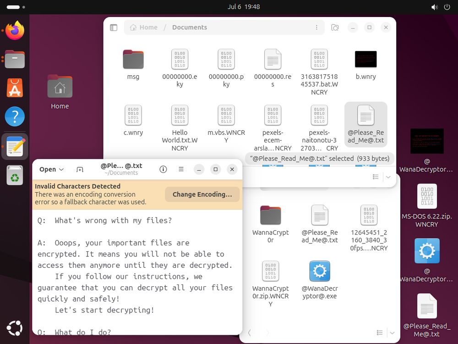The width and height of the screenshot is (458, 344).
Task: Expand view options in back window
Action: [393, 333]
